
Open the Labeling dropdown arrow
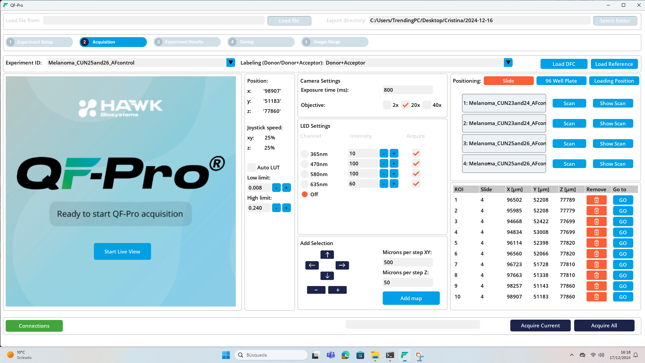[508, 63]
